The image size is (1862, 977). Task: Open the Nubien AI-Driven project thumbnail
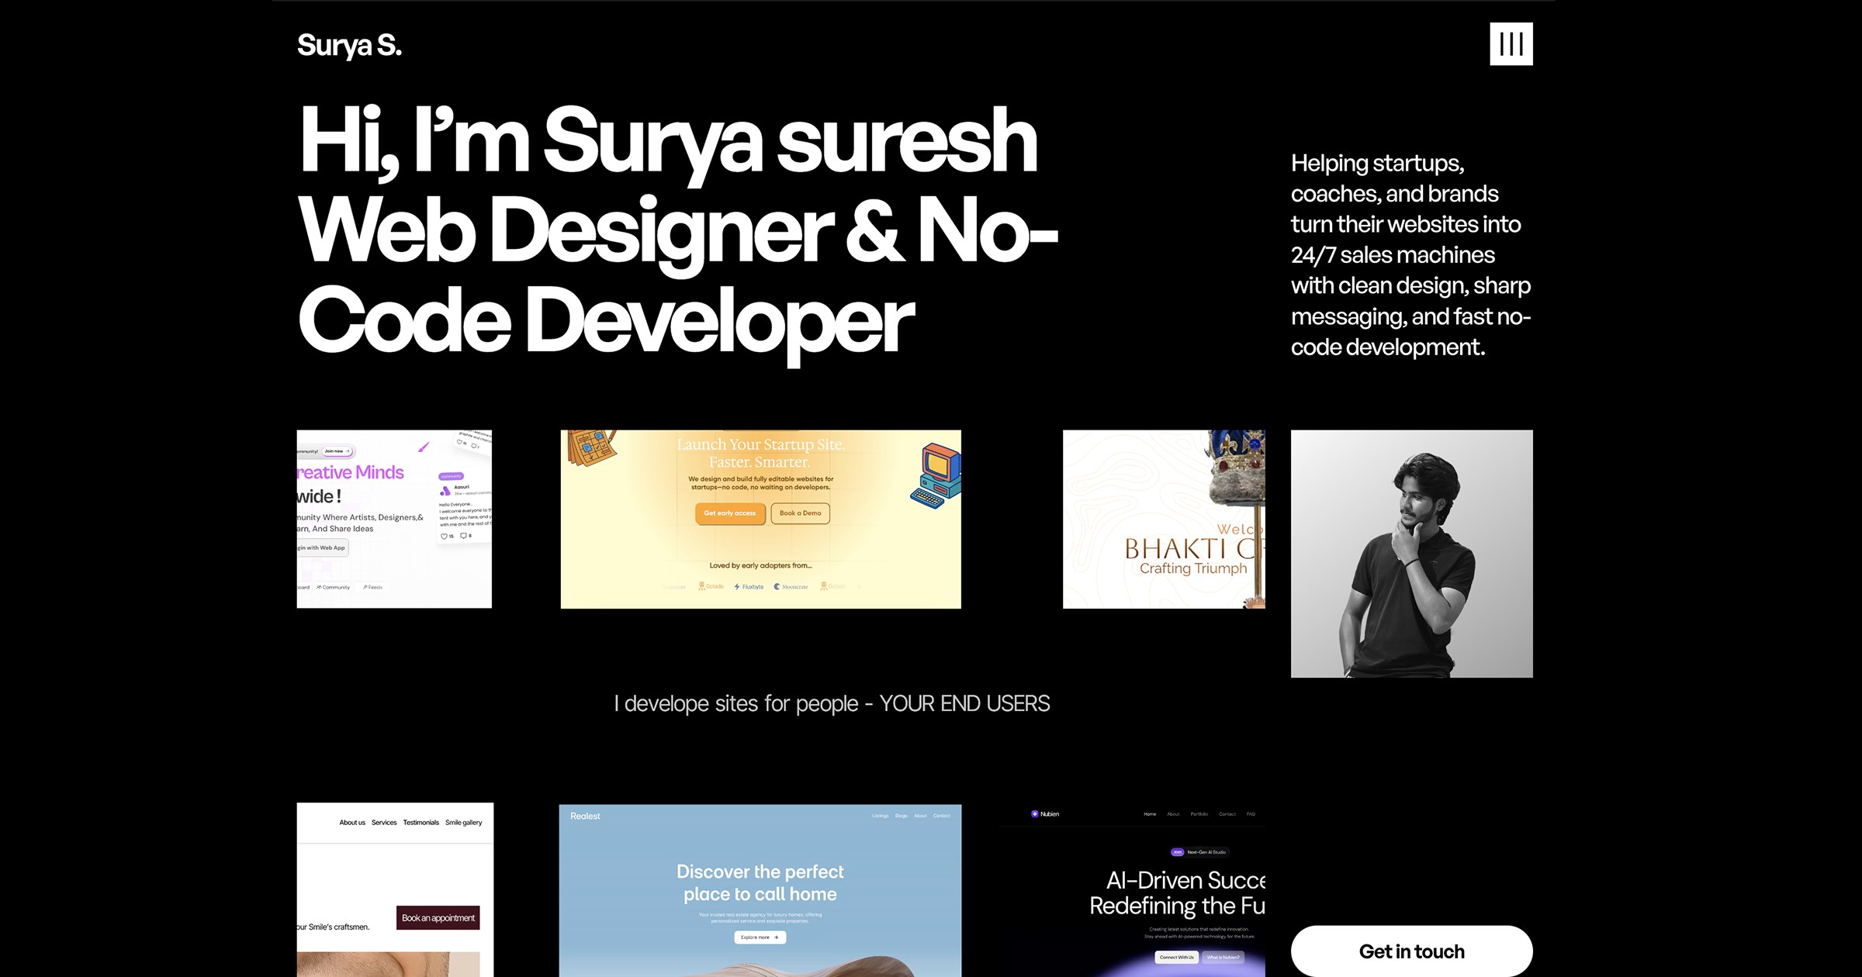tap(1132, 890)
